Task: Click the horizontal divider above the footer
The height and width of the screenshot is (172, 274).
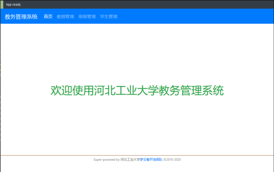Action: 137,155
